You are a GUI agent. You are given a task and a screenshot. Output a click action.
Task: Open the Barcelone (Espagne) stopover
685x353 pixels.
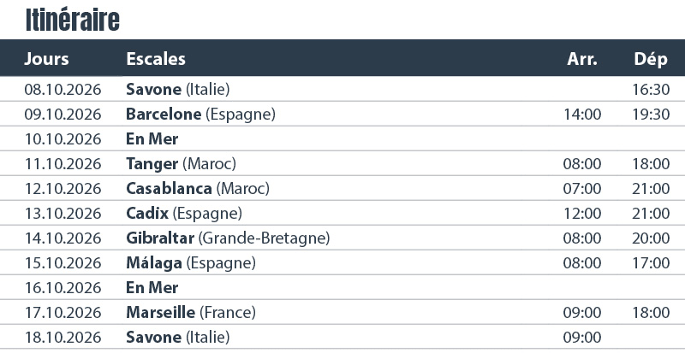(x=200, y=114)
